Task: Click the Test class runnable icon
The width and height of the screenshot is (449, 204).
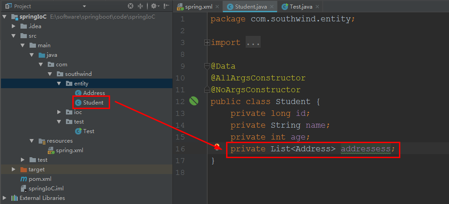Action: pyautogui.click(x=78, y=131)
